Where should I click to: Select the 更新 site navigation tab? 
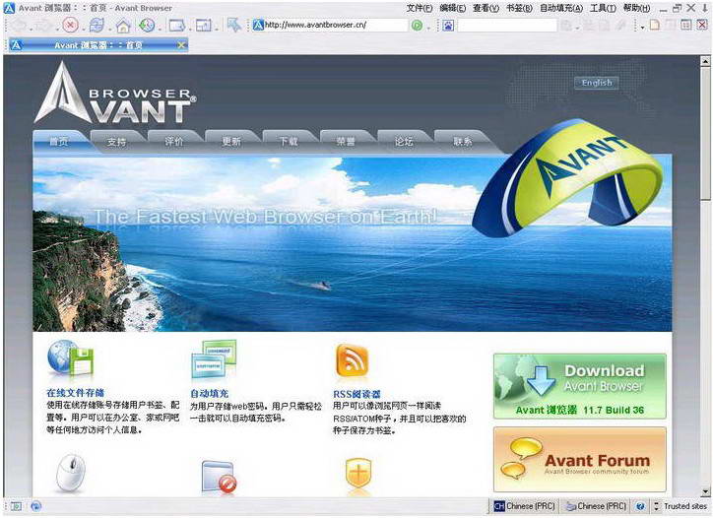pyautogui.click(x=231, y=142)
